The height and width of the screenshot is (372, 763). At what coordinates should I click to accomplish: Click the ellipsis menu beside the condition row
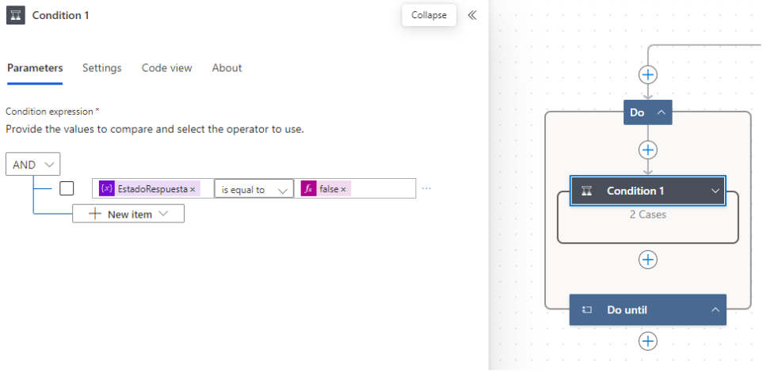(426, 189)
